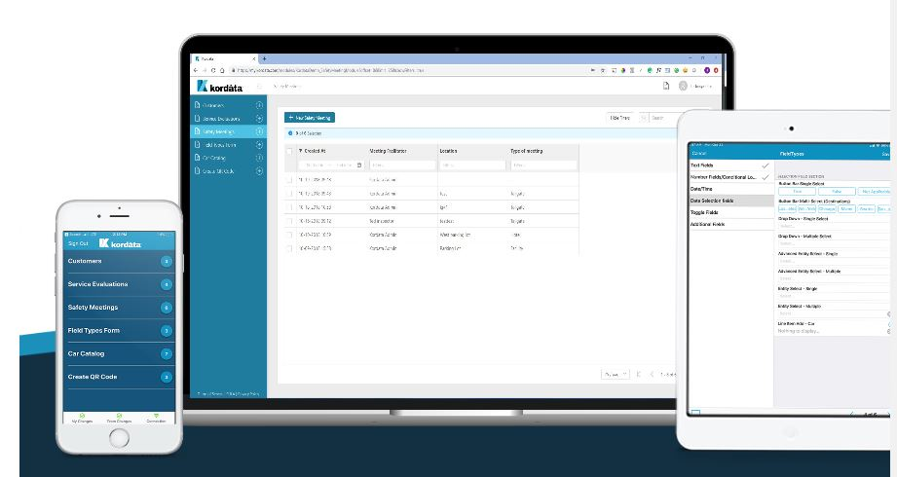The image size is (897, 477).
Task: Tap Cancel in the tablet header
Action: tap(699, 153)
